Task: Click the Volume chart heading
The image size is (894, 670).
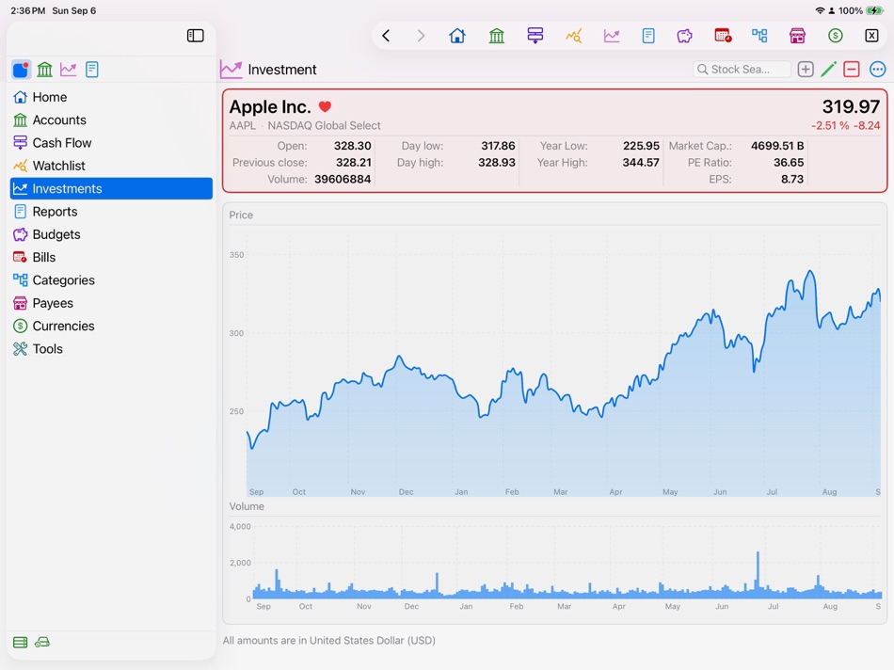Action: coord(247,506)
